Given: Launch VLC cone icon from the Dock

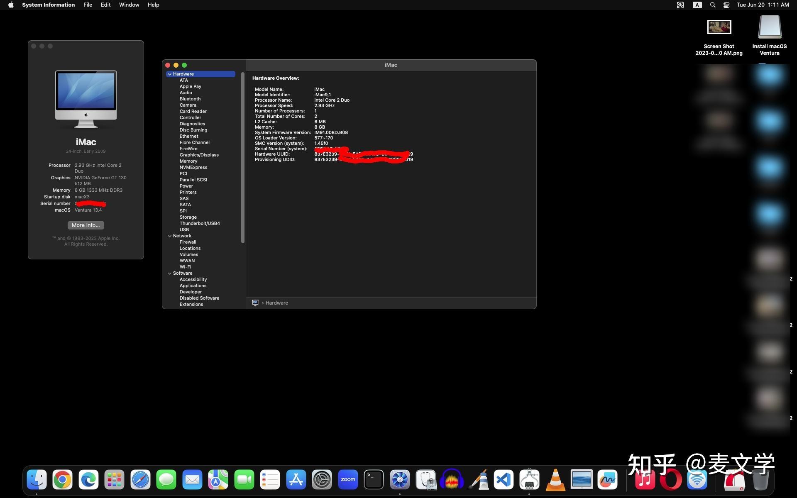Looking at the screenshot, I should pos(555,480).
